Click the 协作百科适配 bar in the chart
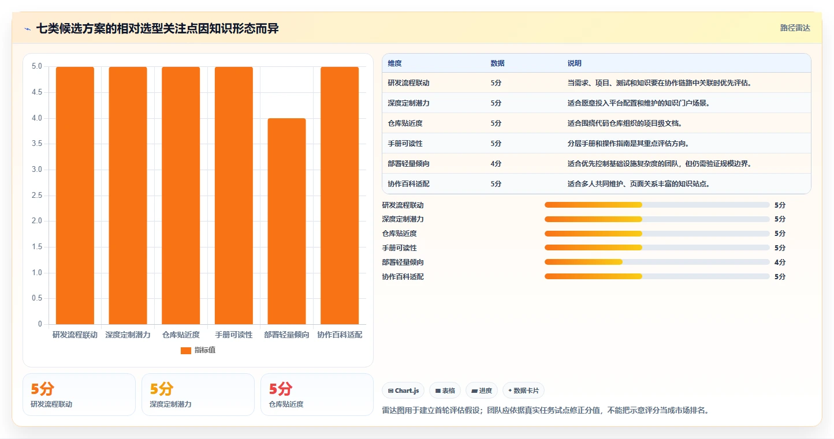 pyautogui.click(x=340, y=196)
